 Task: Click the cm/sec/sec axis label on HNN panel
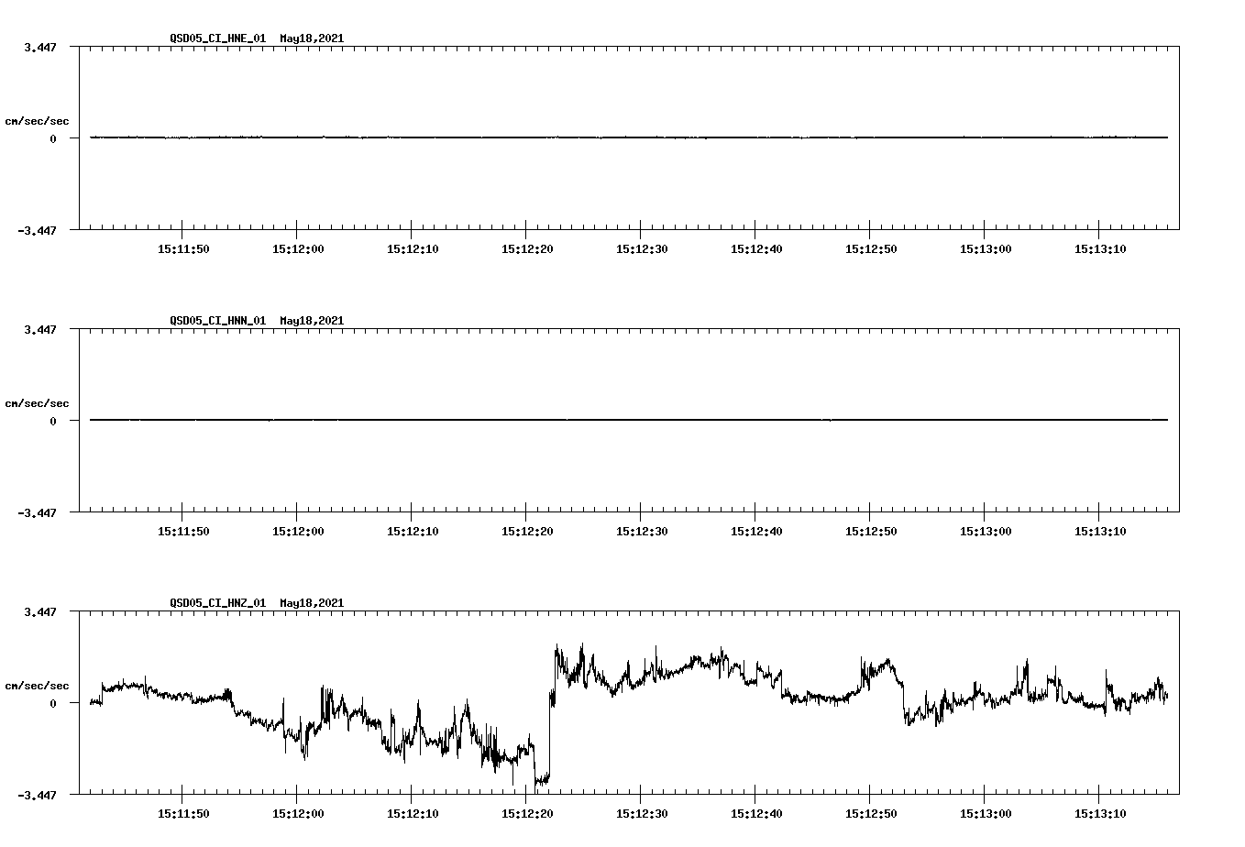point(37,402)
